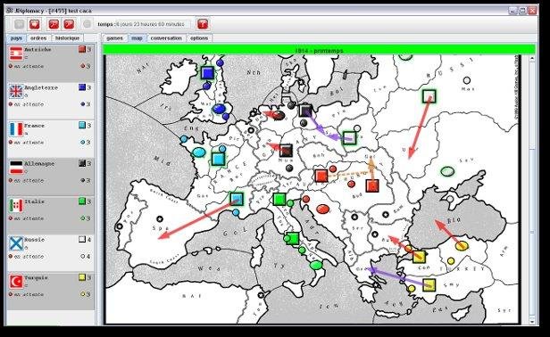Click the France tricolor flag icon

pyautogui.click(x=16, y=129)
